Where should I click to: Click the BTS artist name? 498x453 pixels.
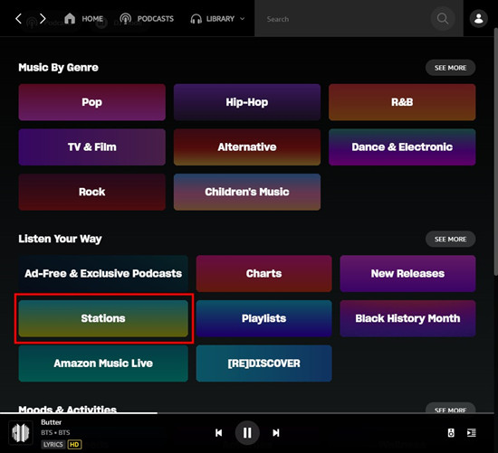coord(46,432)
